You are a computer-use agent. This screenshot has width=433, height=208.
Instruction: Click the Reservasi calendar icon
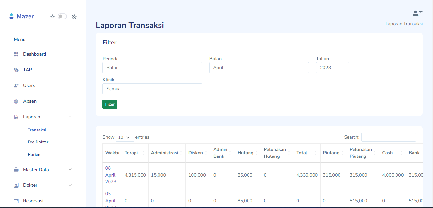point(16,201)
